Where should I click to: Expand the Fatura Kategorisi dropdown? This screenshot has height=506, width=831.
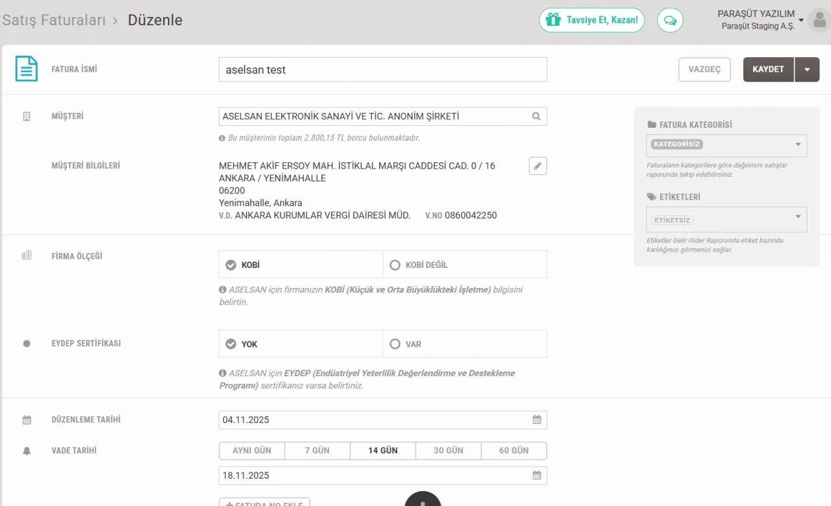coord(726,145)
